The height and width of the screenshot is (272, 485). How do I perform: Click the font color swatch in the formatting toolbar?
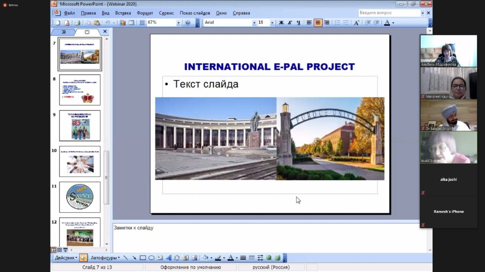coord(388,23)
